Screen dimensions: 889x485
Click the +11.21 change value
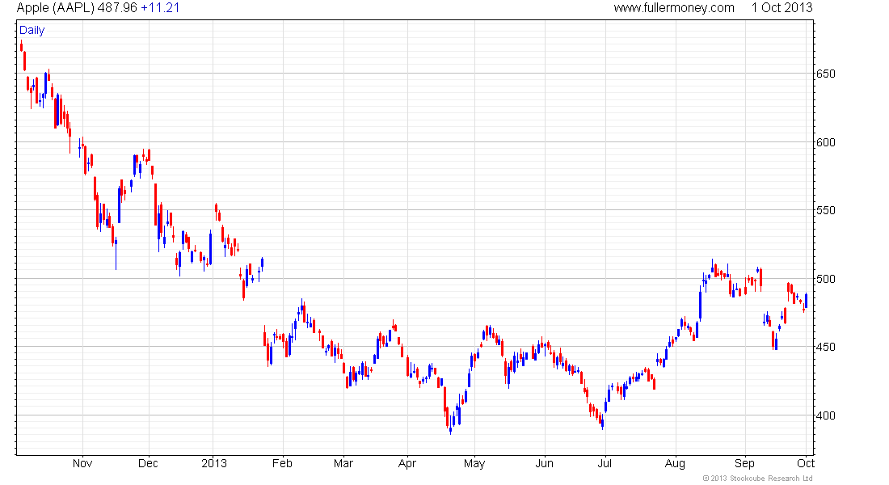(161, 8)
